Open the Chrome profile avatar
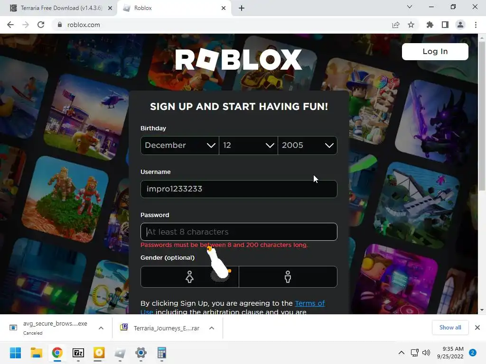 tap(460, 25)
